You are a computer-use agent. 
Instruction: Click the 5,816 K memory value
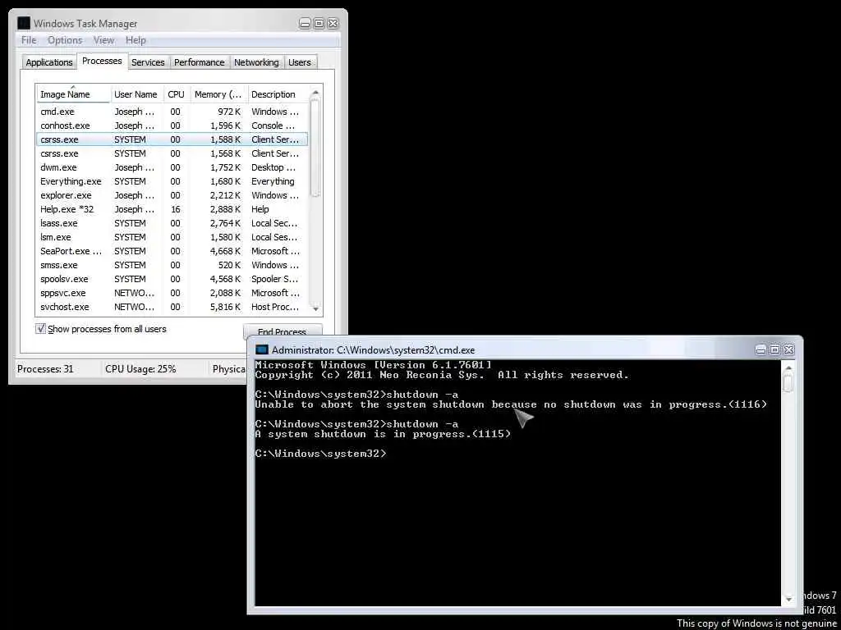point(223,307)
